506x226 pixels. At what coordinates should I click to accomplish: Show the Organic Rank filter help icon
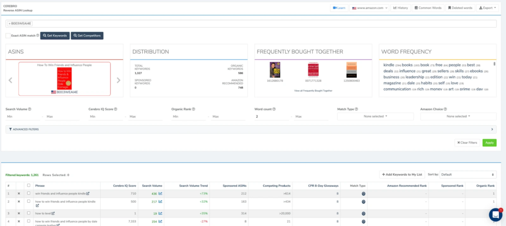coord(194,109)
